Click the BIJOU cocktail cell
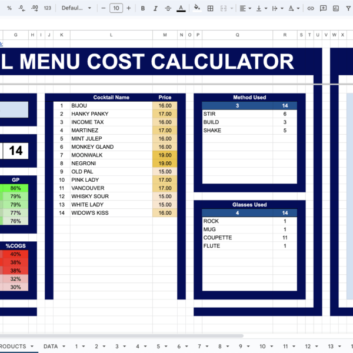This screenshot has height=353, width=353. tap(111, 105)
